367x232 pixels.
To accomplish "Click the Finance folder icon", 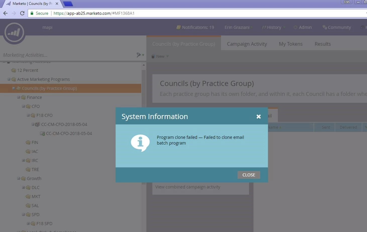I will click(23, 97).
